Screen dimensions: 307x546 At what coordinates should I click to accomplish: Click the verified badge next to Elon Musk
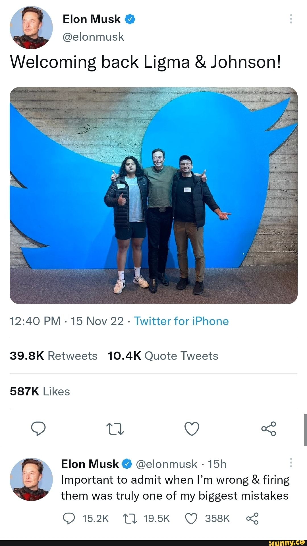[x=130, y=19]
